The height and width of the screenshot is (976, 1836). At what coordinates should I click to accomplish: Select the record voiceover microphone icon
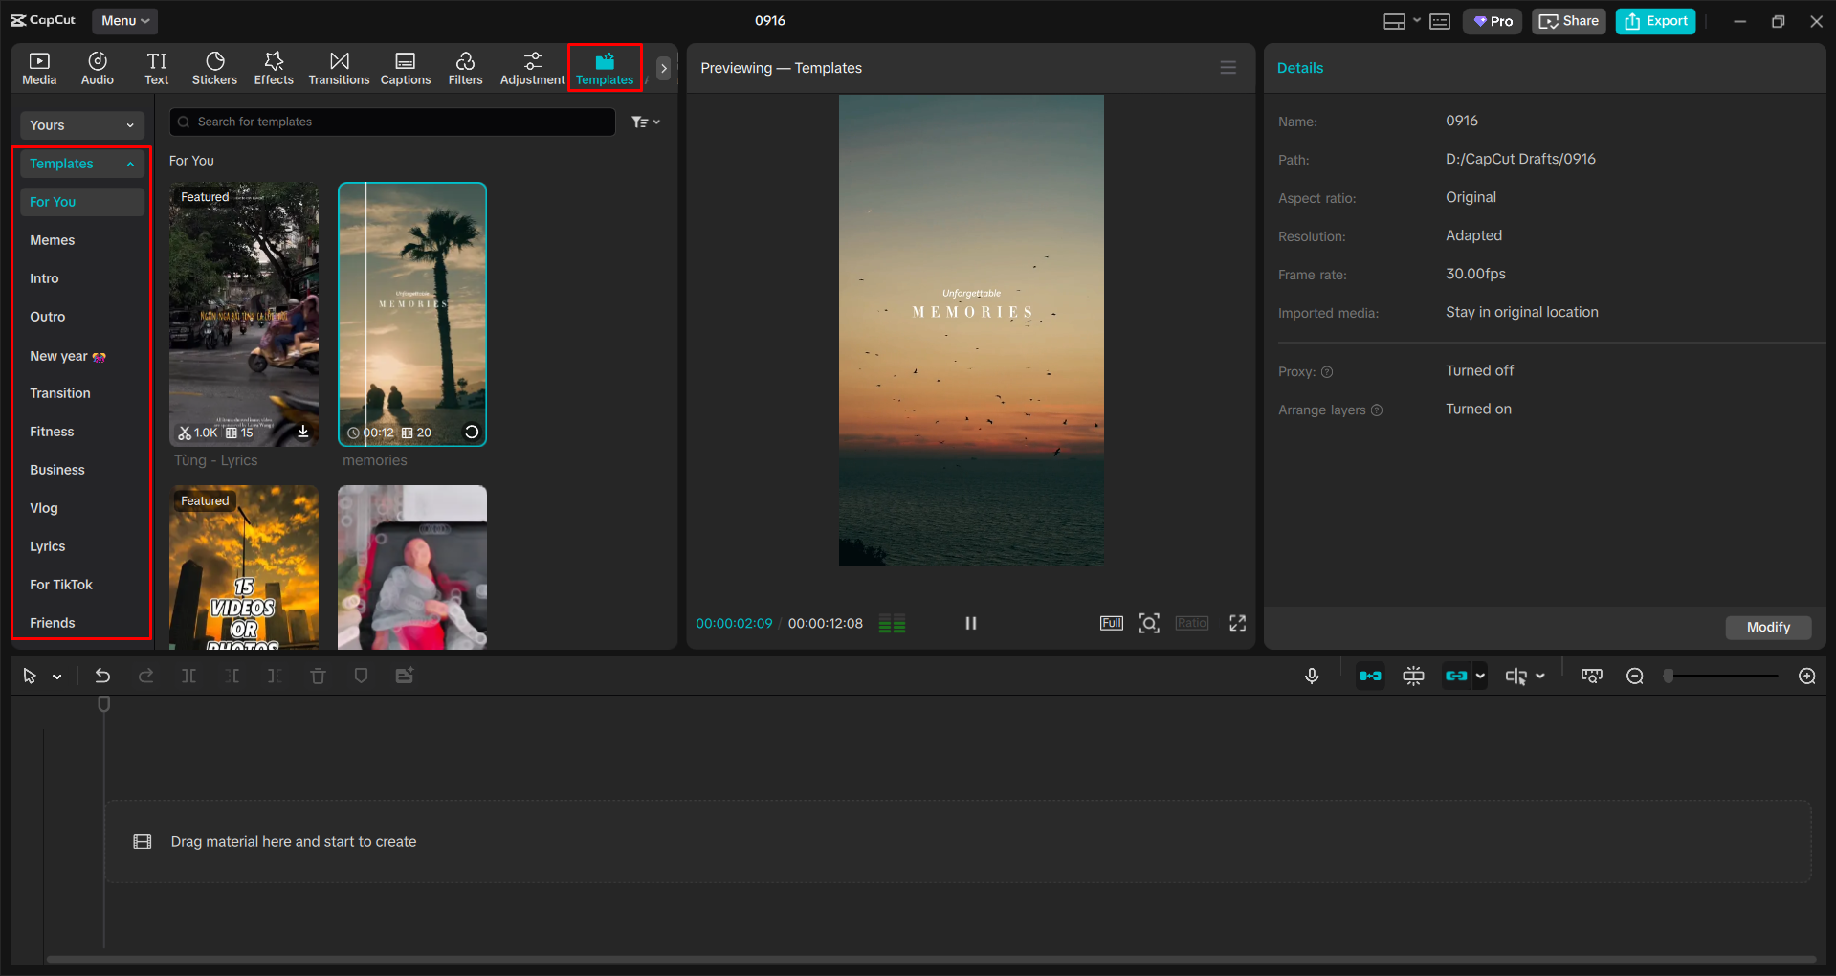tap(1312, 676)
